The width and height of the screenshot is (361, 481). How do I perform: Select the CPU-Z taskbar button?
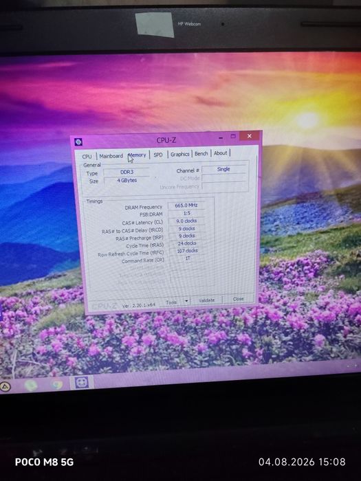[82, 383]
